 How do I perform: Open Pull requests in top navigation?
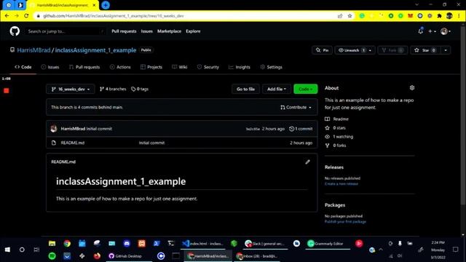click(124, 31)
